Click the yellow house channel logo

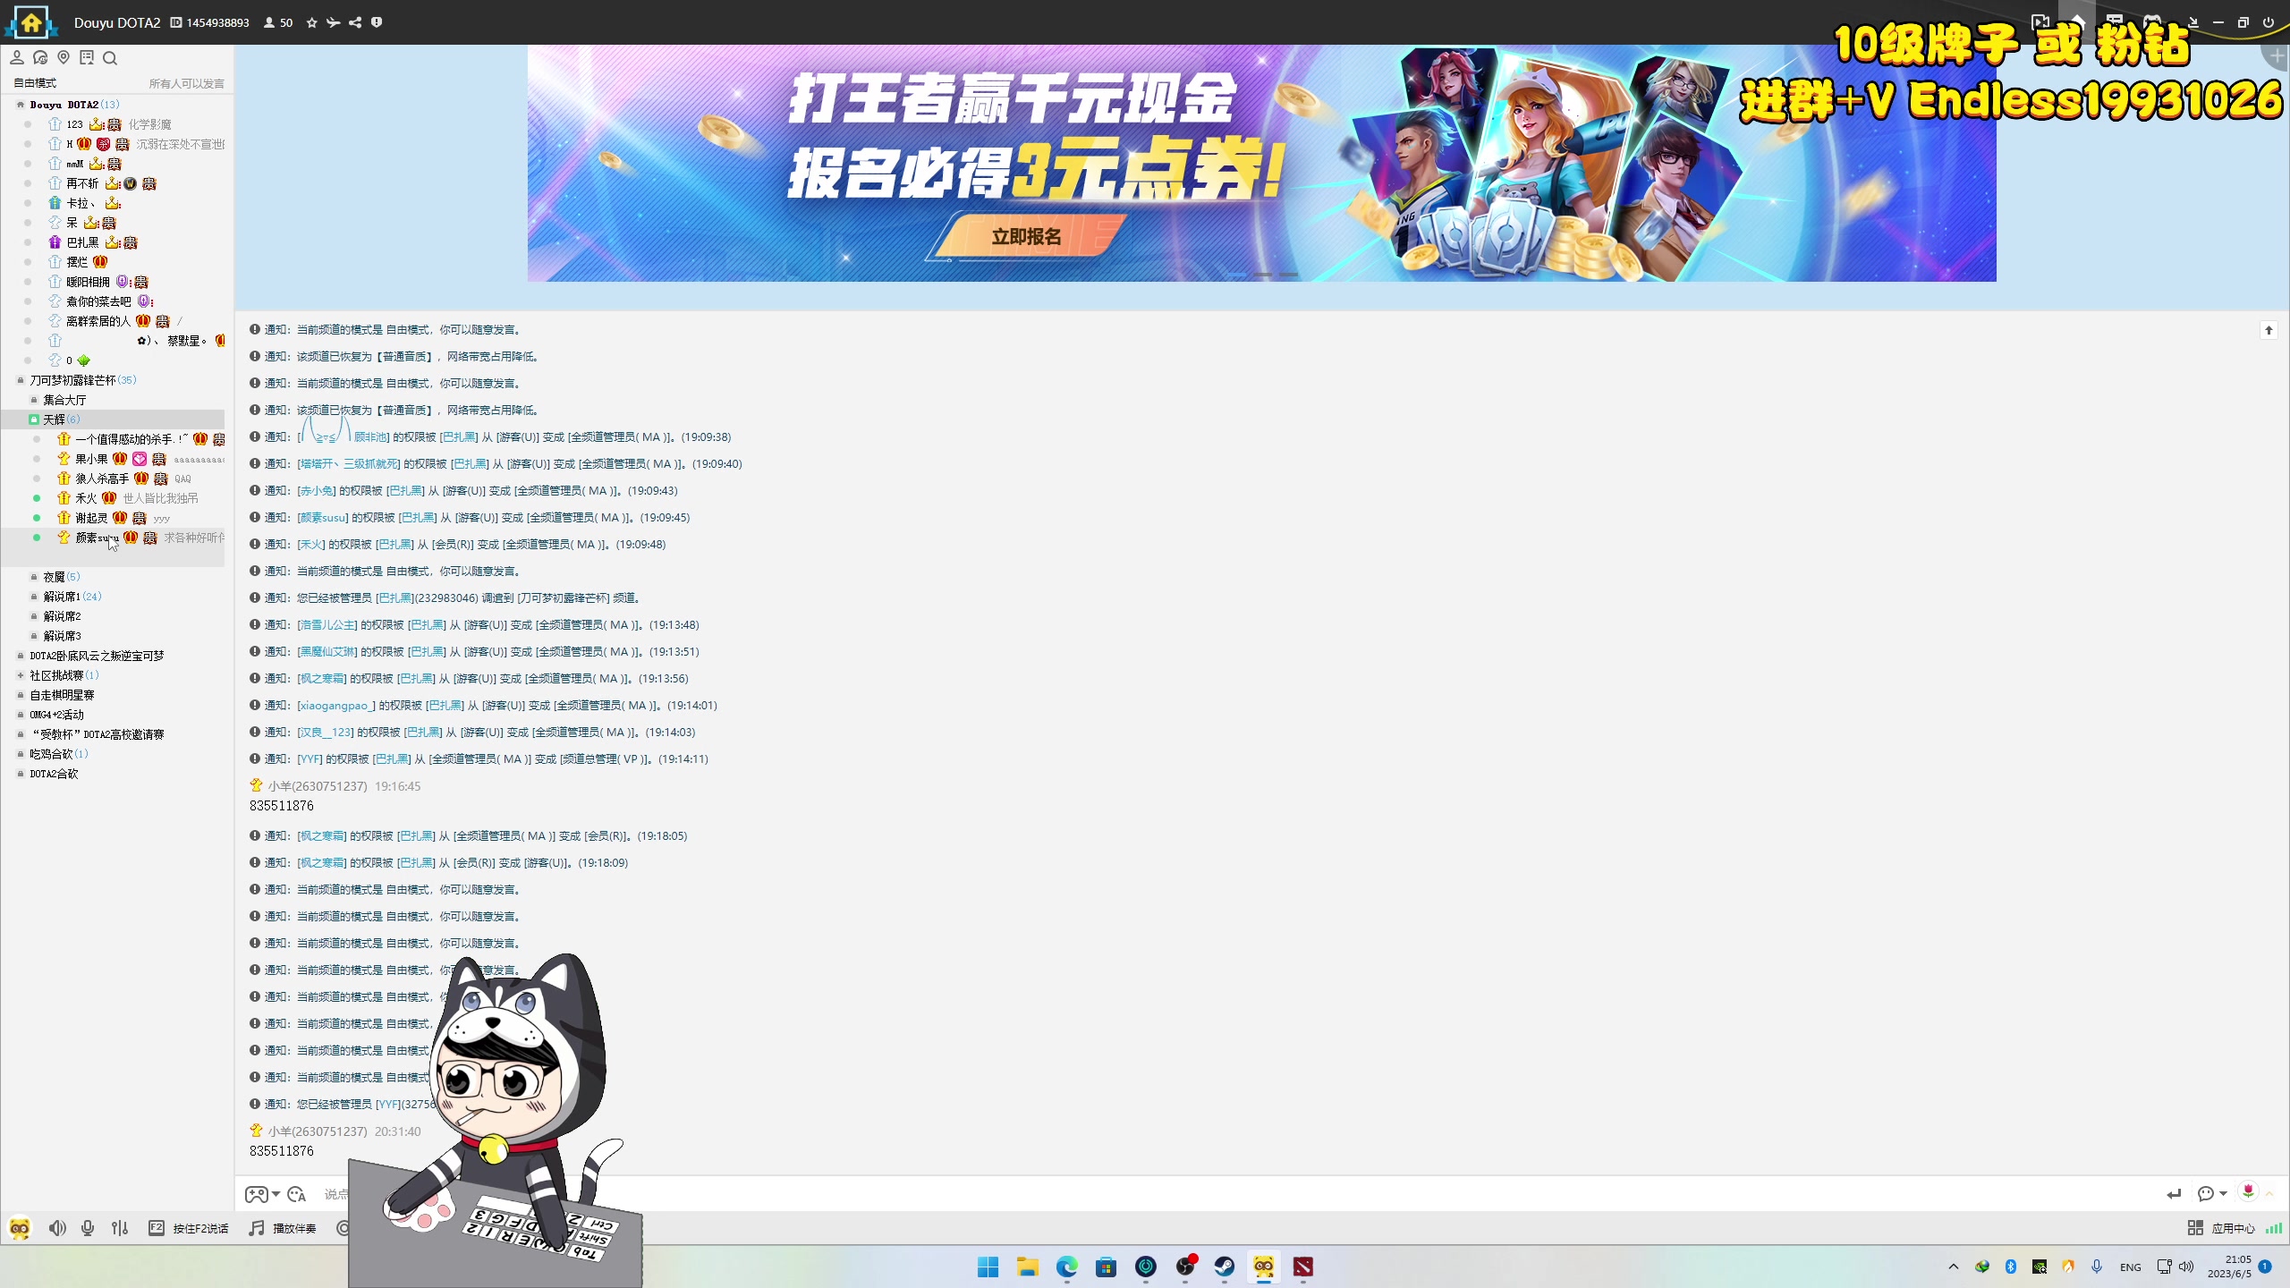click(31, 22)
